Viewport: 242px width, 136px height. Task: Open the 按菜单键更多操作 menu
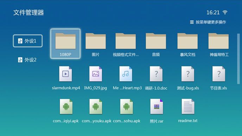pyautogui.click(x=208, y=22)
